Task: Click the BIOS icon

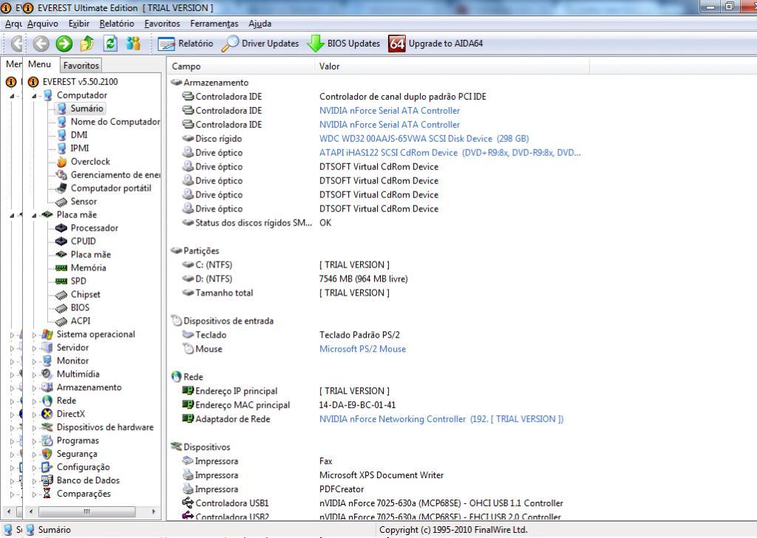Action: pyautogui.click(x=61, y=308)
